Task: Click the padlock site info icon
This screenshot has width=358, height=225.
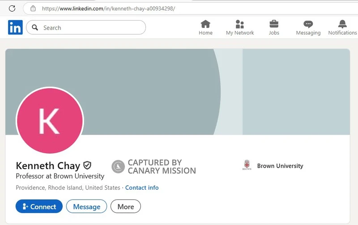Action: (x=33, y=8)
